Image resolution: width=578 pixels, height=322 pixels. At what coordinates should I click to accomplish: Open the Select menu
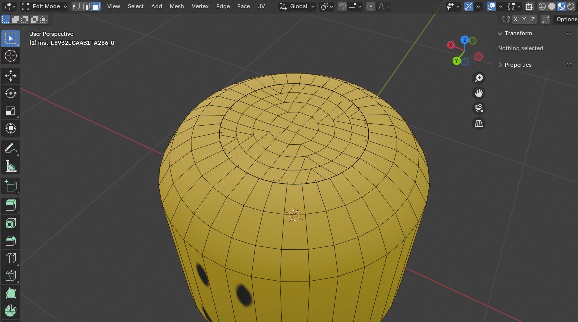click(135, 6)
